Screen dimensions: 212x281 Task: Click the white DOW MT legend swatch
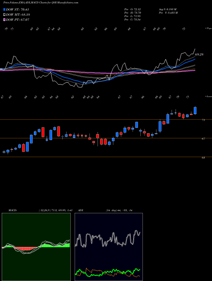(5, 15)
